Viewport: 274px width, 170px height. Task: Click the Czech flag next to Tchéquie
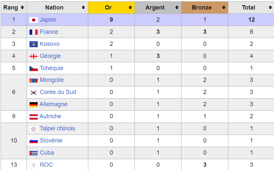tap(33, 68)
